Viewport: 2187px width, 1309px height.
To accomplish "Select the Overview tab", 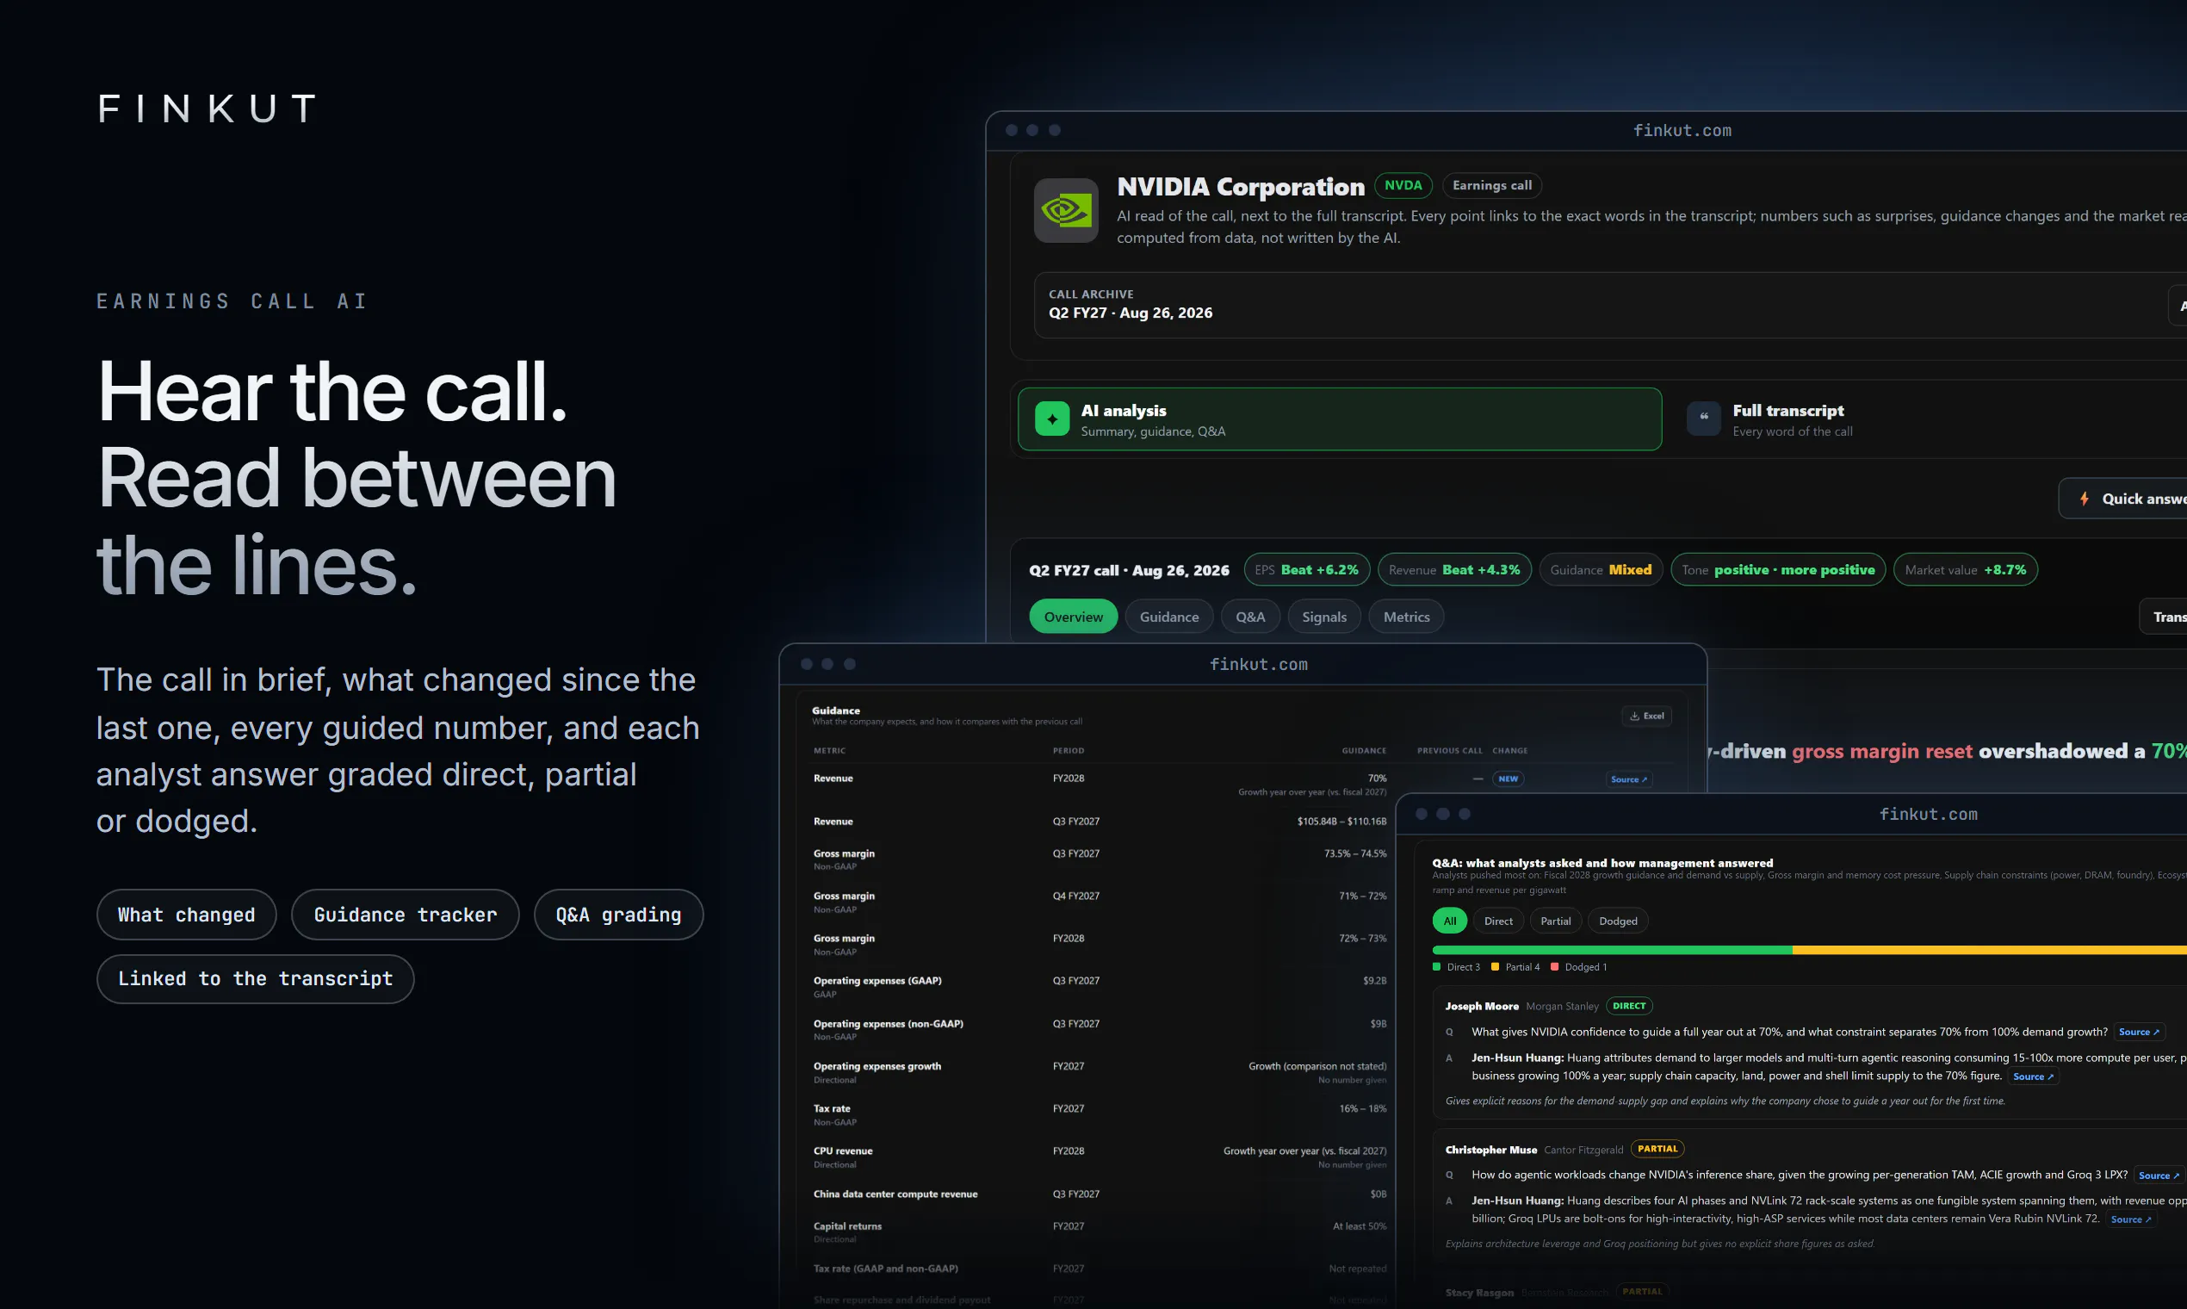I will [1072, 617].
